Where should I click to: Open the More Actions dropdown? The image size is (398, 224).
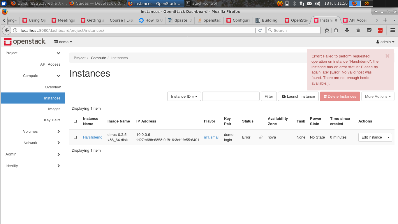pos(378,96)
